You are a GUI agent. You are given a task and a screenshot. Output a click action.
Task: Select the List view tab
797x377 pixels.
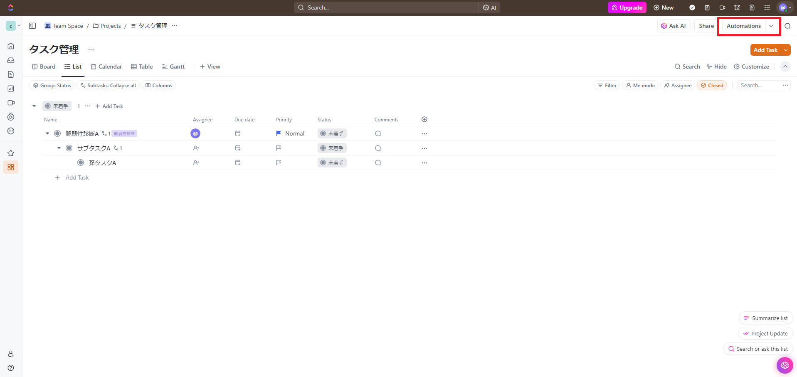(73, 67)
